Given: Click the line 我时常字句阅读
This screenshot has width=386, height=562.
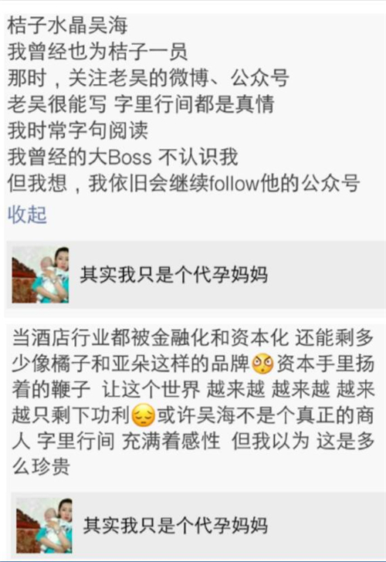Looking at the screenshot, I should [x=78, y=130].
